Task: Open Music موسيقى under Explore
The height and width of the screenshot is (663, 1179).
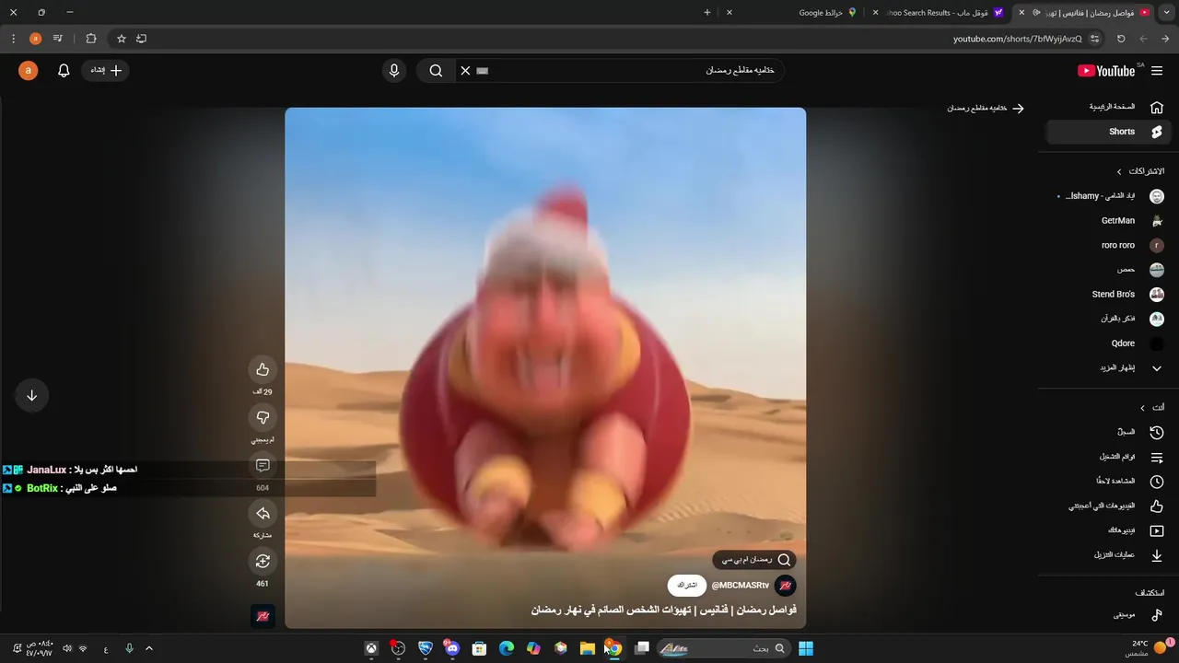Action: click(x=1108, y=614)
